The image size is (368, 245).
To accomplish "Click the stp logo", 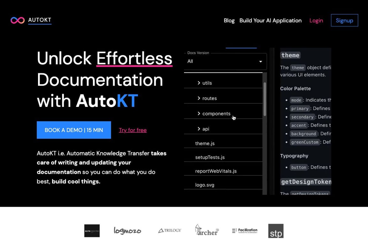I will tap(276, 231).
